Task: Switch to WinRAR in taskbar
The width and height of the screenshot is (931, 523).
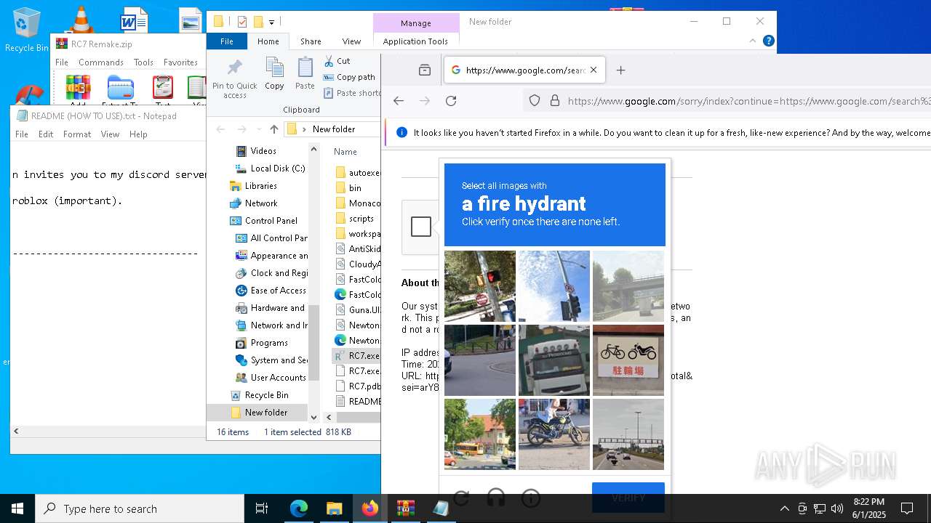Action: (405, 508)
